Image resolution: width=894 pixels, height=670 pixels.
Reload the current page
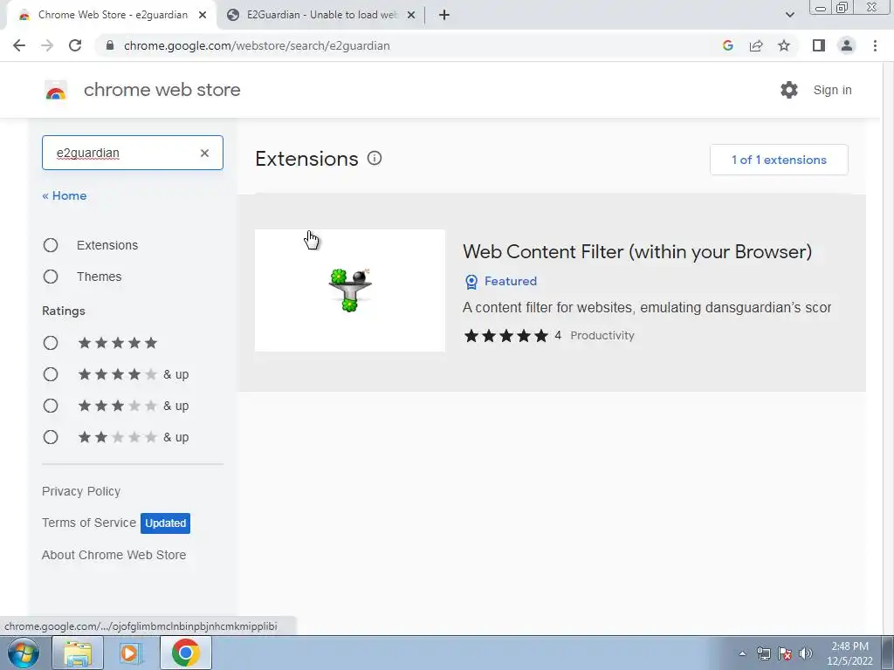(75, 45)
